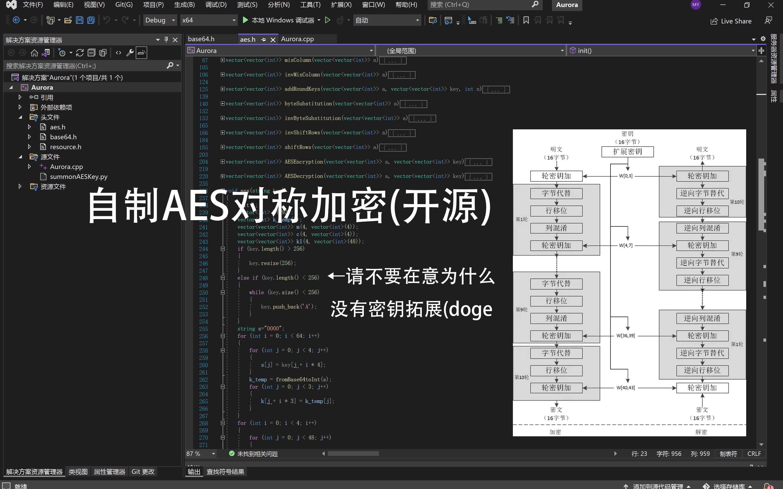The width and height of the screenshot is (783, 489).
Task: Switch to the base64.h tab
Action: point(201,39)
